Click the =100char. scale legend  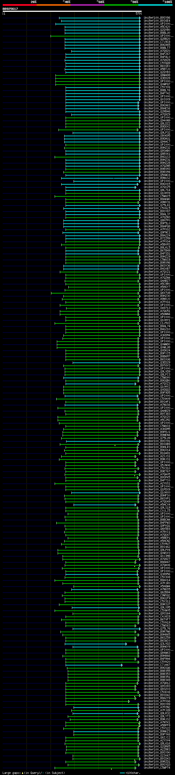click(x=130, y=773)
